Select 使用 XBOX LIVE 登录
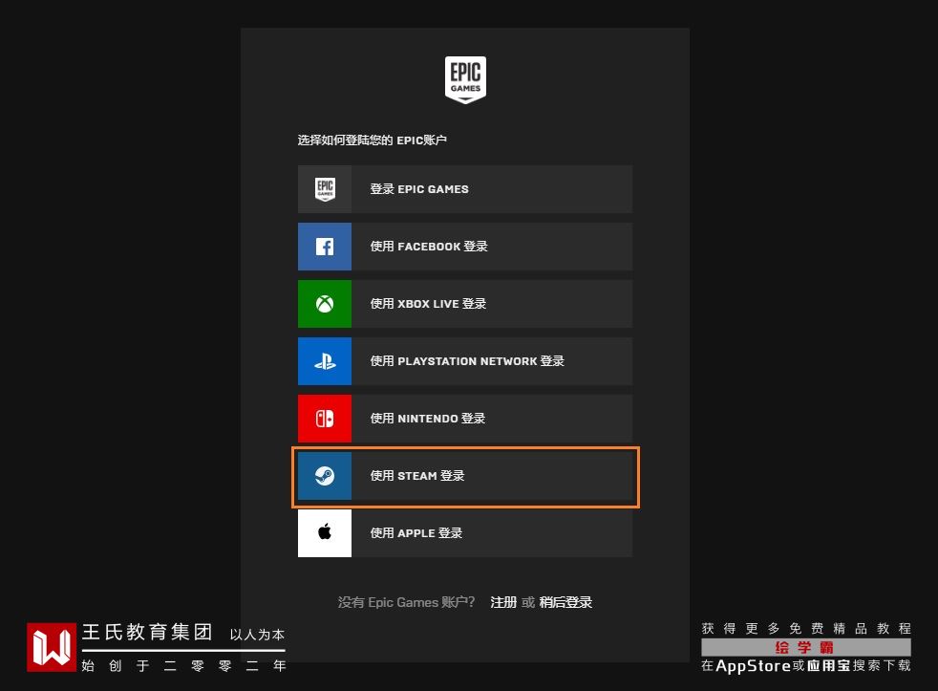Viewport: 938px width, 691px height. (x=465, y=304)
